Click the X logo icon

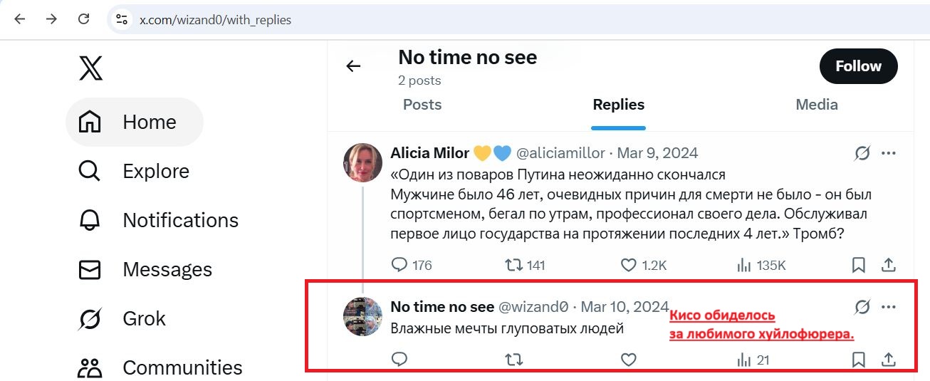pos(90,68)
